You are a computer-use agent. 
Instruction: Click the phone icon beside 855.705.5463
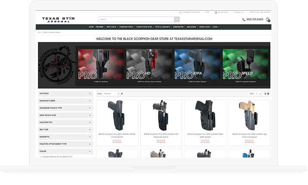click(244, 20)
